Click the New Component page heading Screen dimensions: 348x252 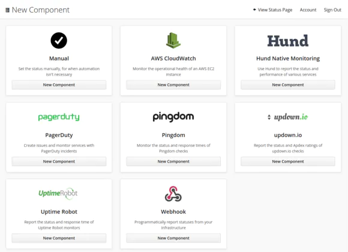[x=41, y=10]
